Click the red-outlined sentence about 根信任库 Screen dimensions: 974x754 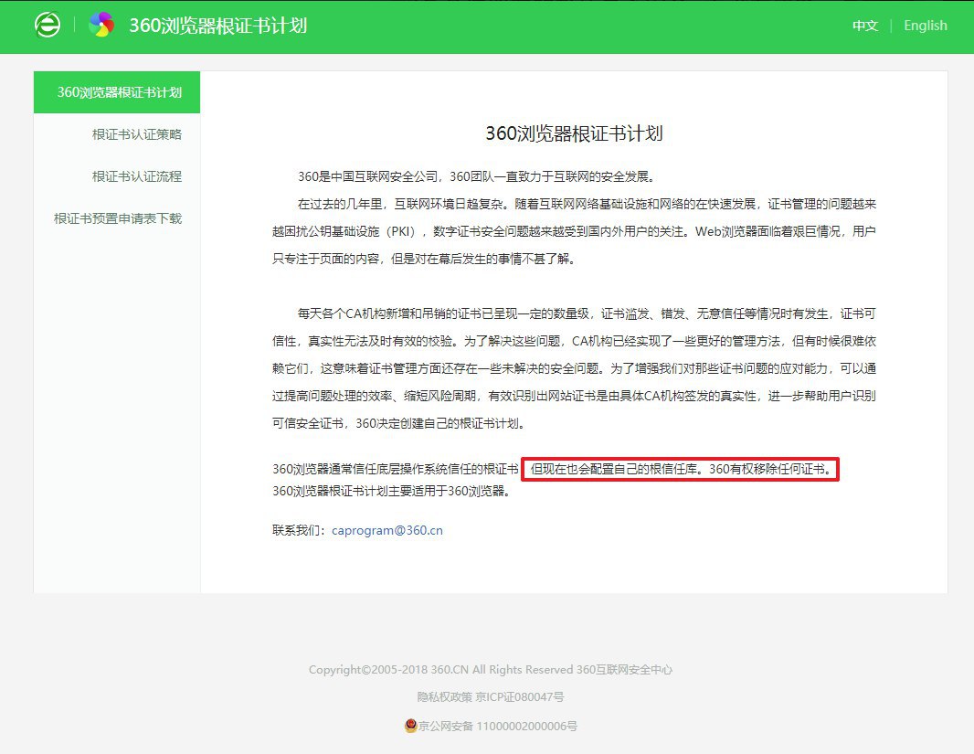pos(680,470)
